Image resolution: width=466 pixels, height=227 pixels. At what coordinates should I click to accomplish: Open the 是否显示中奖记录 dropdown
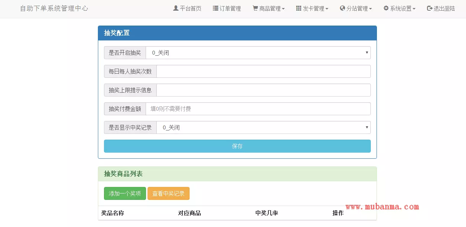263,128
